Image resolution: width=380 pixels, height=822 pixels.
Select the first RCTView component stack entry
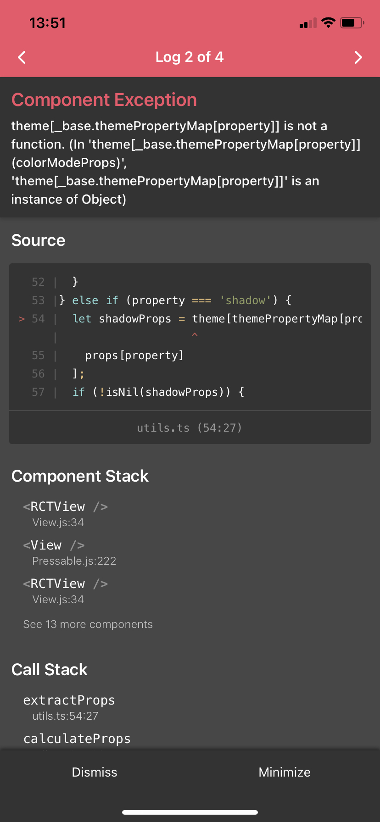click(65, 513)
